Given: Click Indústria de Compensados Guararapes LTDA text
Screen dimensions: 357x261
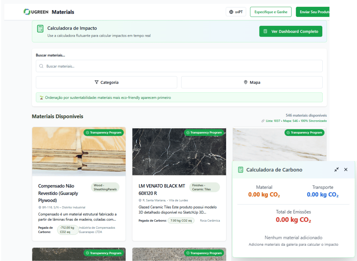Looking at the screenshot, I should click(97, 230).
